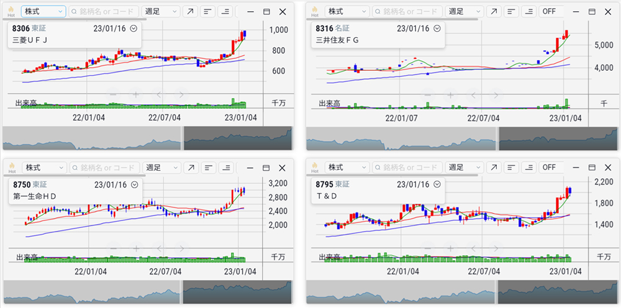Viewport: 621px width, 308px height.
Task: Click the Hot flame icon in the 8316 window
Action: coord(314,11)
